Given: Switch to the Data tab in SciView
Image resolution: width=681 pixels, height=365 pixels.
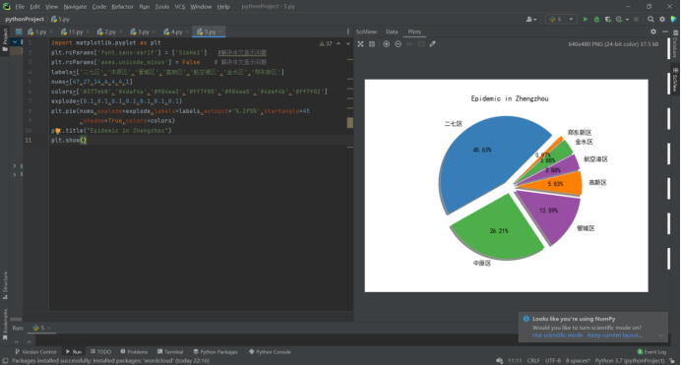Looking at the screenshot, I should pyautogui.click(x=392, y=31).
